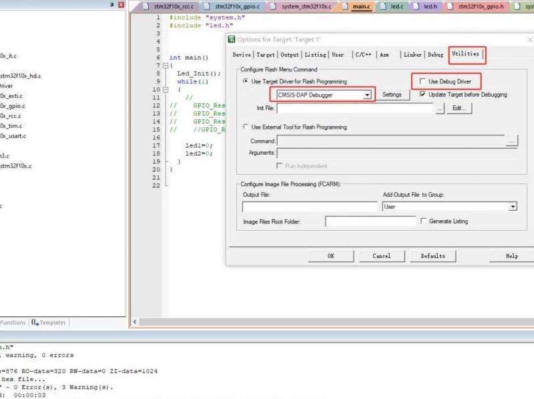Switch to the led.c editor tab
Screen dimensions: 534x399
[x=392, y=7]
